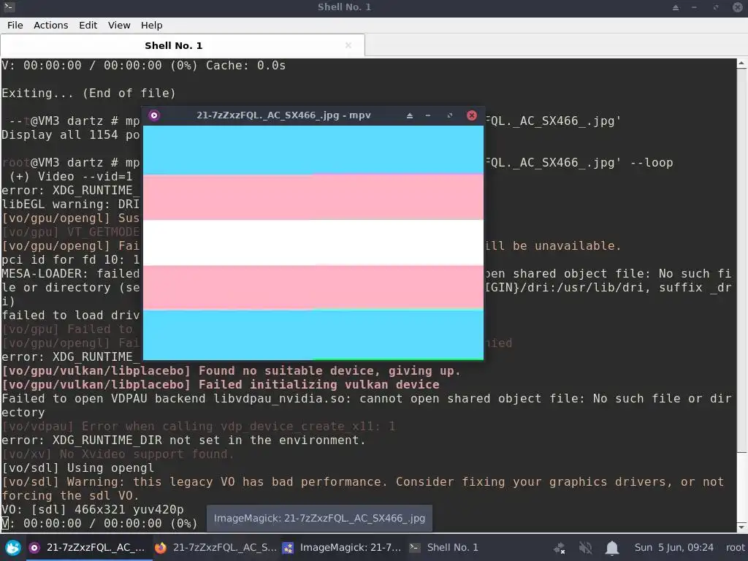Switch to ImageMagick taskbar entry
The height and width of the screenshot is (561, 748).
[343, 548]
